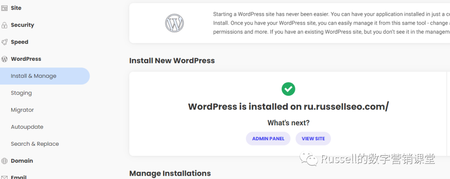Click the Domain globe icon
Image resolution: width=450 pixels, height=179 pixels.
(4, 161)
